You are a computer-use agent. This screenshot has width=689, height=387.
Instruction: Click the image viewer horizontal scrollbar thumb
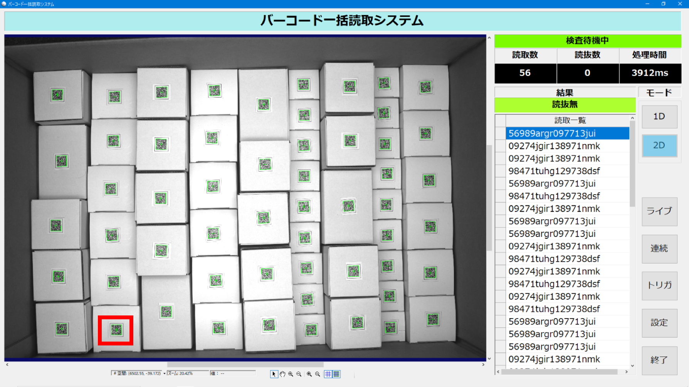click(x=245, y=364)
